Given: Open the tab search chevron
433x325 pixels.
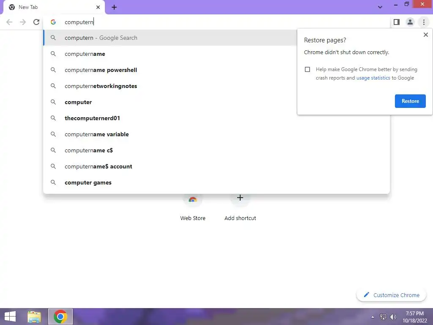Looking at the screenshot, I should click(380, 7).
